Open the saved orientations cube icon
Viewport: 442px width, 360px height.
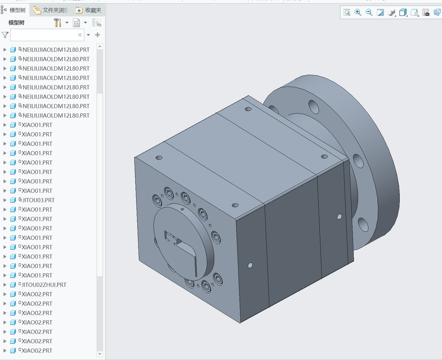point(403,12)
